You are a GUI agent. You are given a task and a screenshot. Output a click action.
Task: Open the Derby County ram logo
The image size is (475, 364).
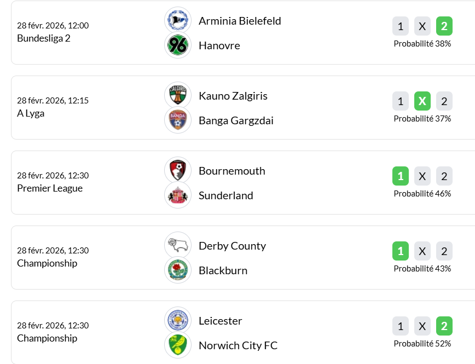coord(178,245)
